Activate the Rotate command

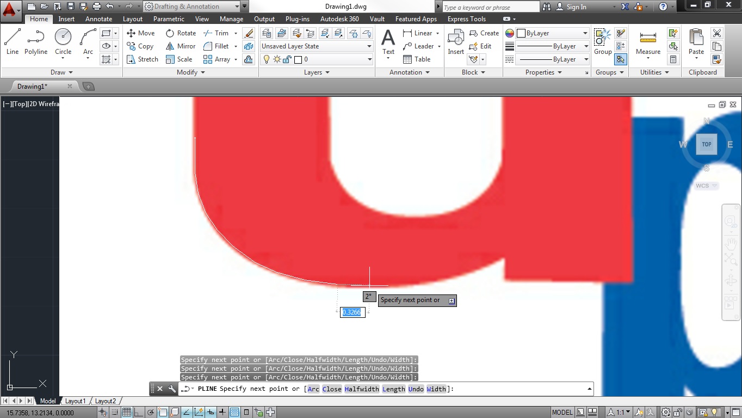[181, 33]
